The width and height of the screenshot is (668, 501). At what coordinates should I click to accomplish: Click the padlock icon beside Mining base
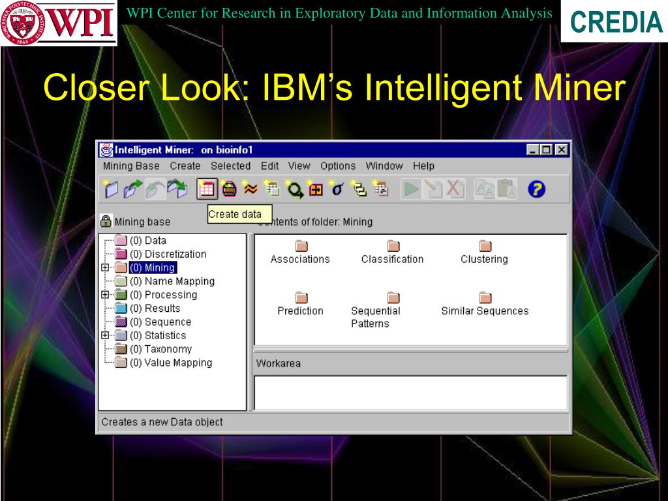pyautogui.click(x=106, y=220)
